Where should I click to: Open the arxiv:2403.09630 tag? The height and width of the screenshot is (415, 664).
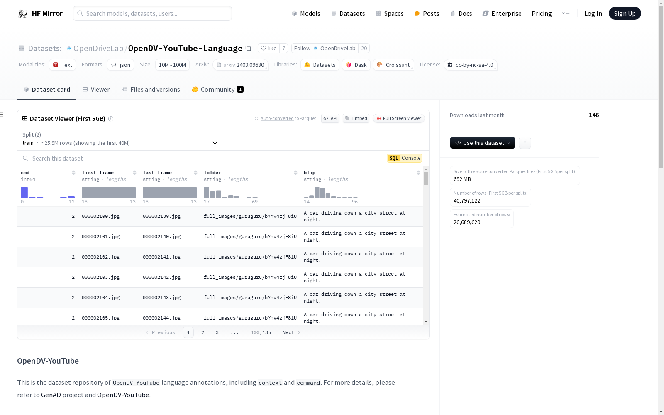pyautogui.click(x=240, y=65)
